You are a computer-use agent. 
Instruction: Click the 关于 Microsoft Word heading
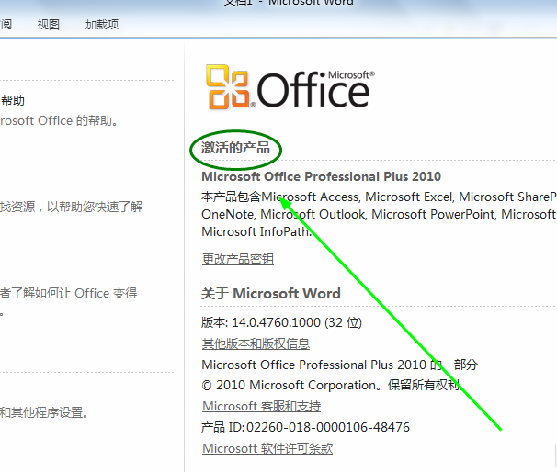click(270, 294)
